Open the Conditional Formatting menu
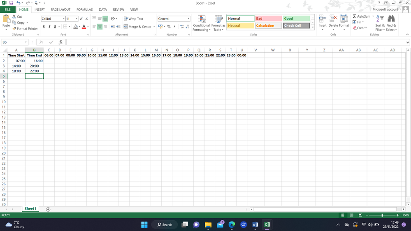 [x=201, y=23]
